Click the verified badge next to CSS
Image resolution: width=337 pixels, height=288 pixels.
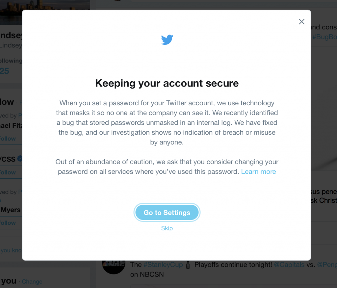20,159
